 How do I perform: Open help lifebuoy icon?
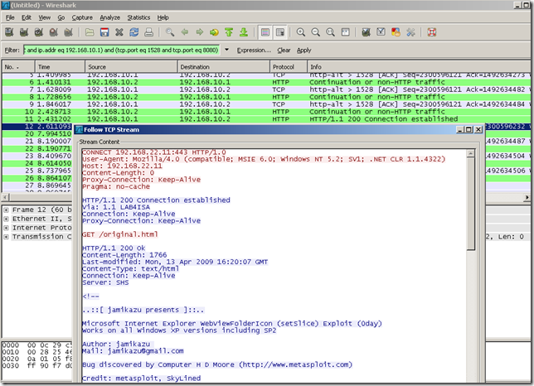pyautogui.click(x=432, y=32)
